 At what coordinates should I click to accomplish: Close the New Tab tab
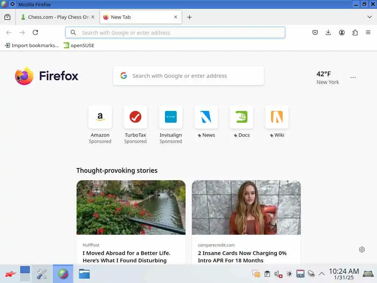[x=176, y=17]
